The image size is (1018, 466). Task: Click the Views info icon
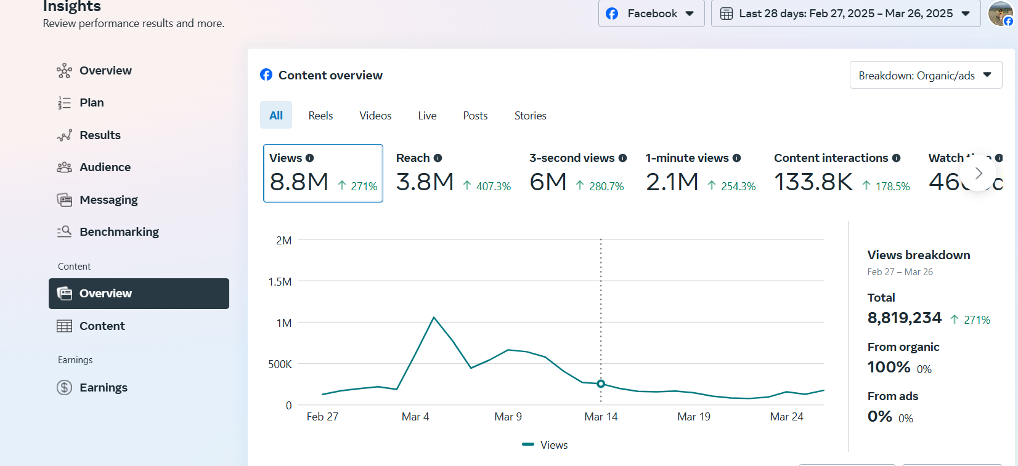(310, 158)
